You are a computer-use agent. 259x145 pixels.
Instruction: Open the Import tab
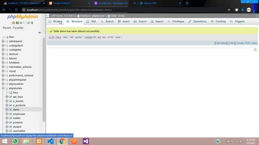coord(157,21)
